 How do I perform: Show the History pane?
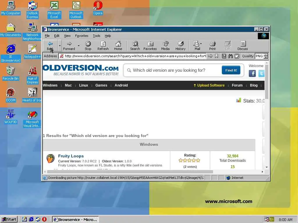coord(180,46)
